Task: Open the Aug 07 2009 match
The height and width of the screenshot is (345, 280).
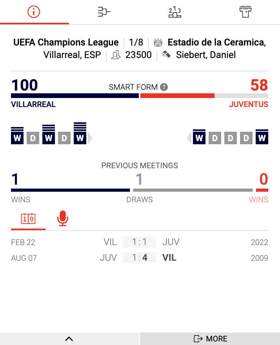Action: coord(140,258)
